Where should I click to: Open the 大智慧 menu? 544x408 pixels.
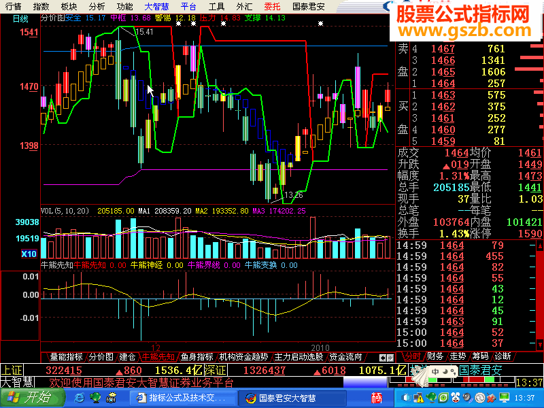[x=156, y=6]
